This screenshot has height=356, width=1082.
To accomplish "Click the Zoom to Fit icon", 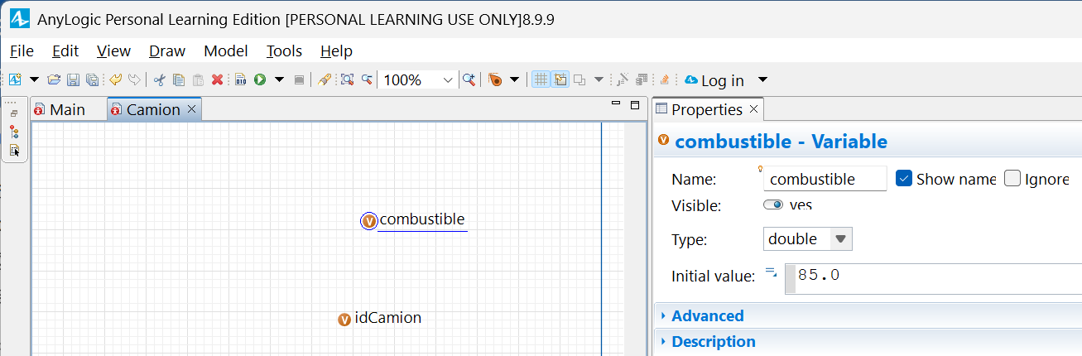I will [x=347, y=79].
